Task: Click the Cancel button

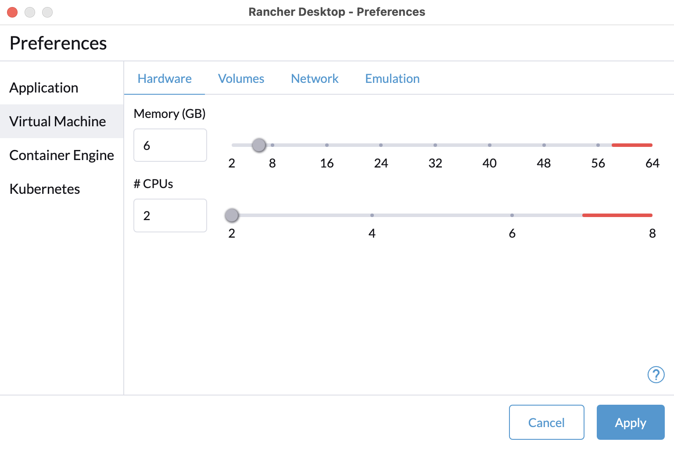Action: pyautogui.click(x=546, y=422)
